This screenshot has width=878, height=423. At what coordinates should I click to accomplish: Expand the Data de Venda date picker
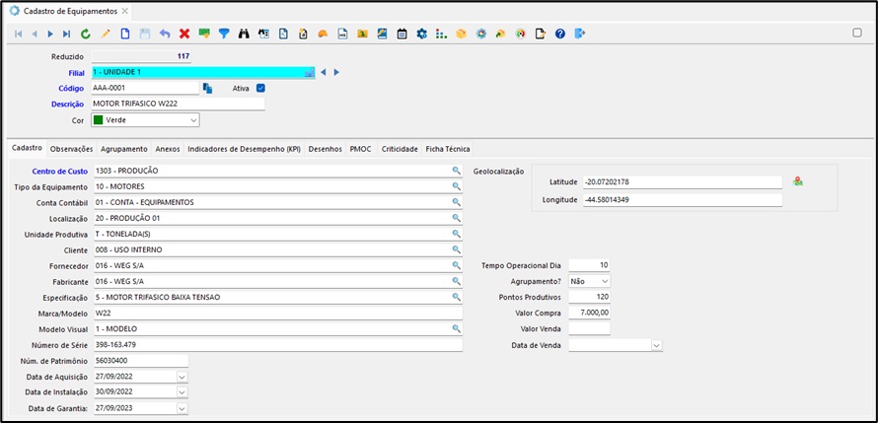click(x=656, y=345)
